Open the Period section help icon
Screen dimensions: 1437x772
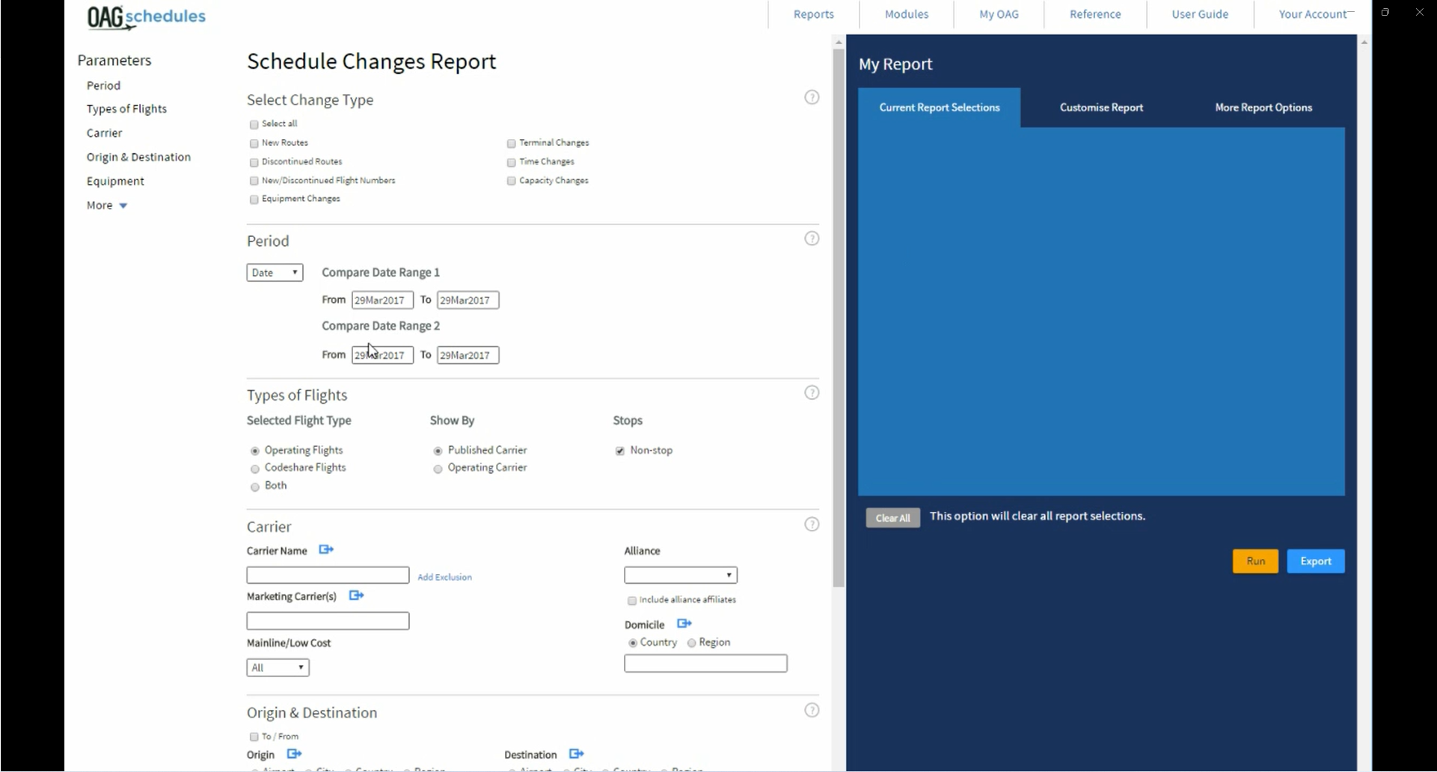tap(812, 239)
